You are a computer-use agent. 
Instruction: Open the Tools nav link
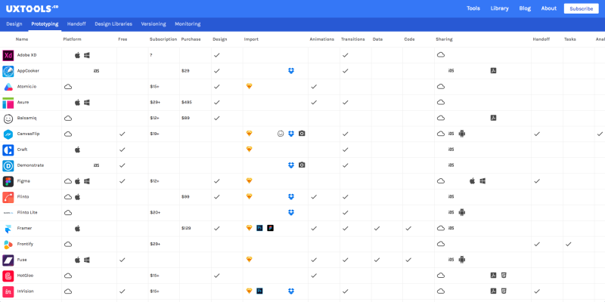click(x=473, y=8)
